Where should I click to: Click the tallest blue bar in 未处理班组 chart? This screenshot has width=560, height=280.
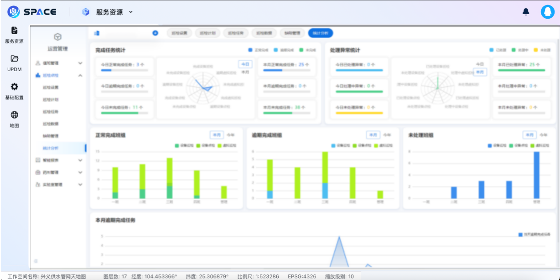point(536,175)
